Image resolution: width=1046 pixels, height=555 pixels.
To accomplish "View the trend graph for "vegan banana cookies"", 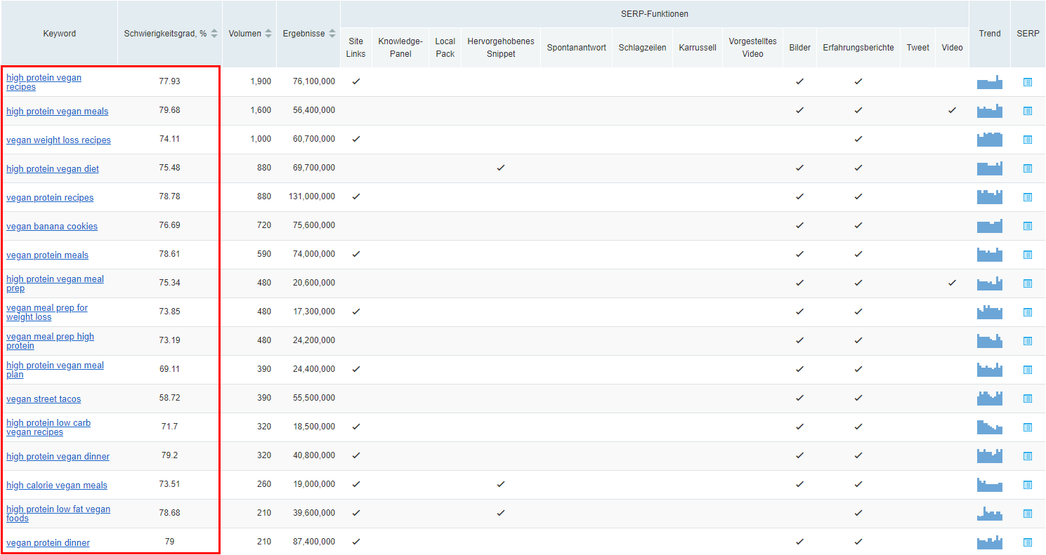I will click(x=989, y=226).
